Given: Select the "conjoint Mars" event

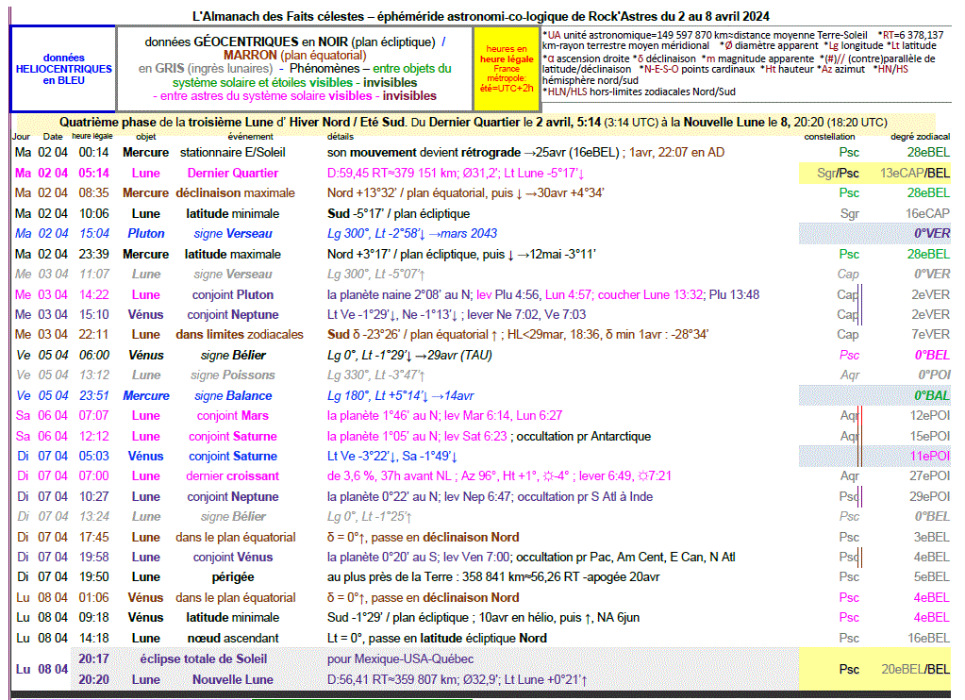Looking at the screenshot, I should tap(233, 416).
